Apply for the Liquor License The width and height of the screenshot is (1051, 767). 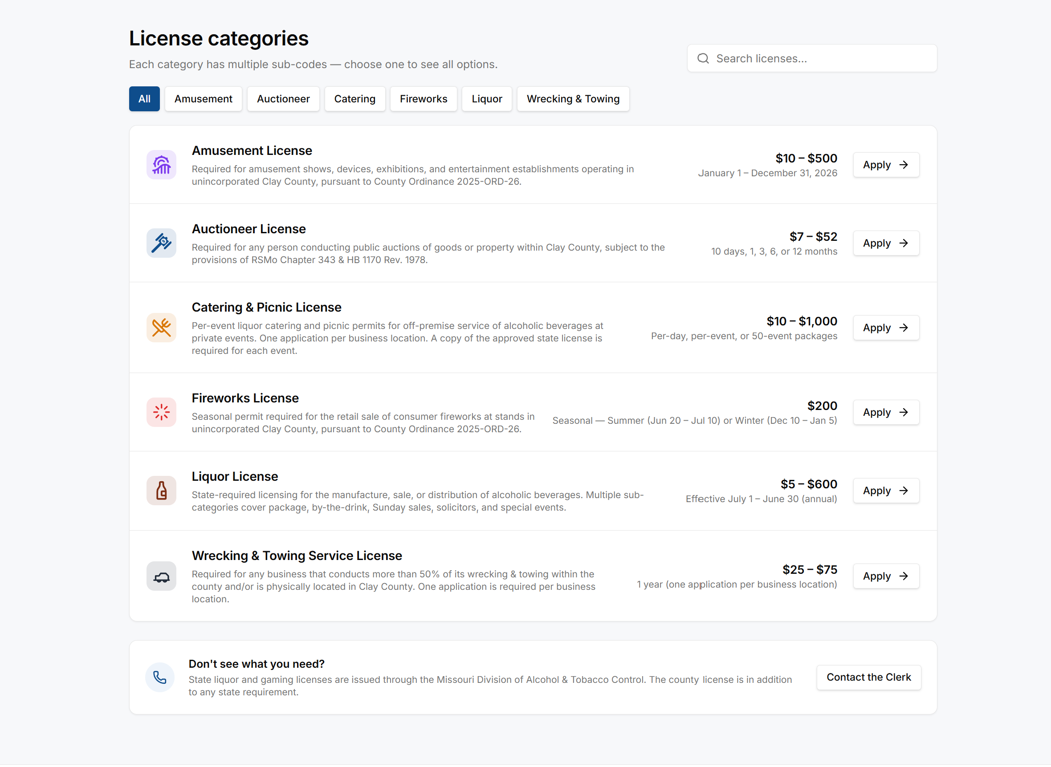coord(886,491)
